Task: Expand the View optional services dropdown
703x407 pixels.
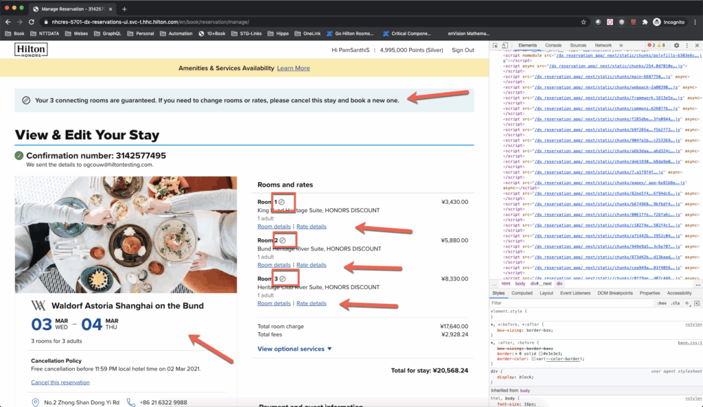Action: [295, 349]
